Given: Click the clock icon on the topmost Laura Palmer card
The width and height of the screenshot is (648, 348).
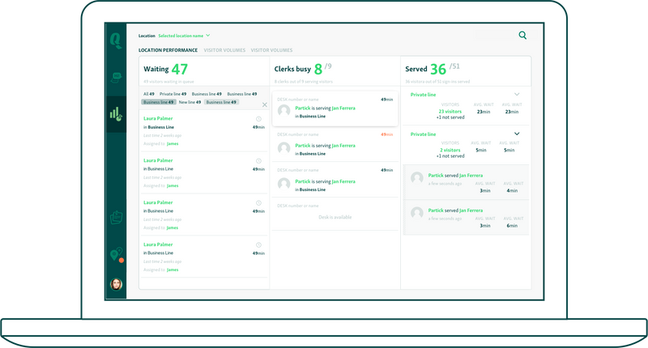Looking at the screenshot, I should (x=258, y=119).
